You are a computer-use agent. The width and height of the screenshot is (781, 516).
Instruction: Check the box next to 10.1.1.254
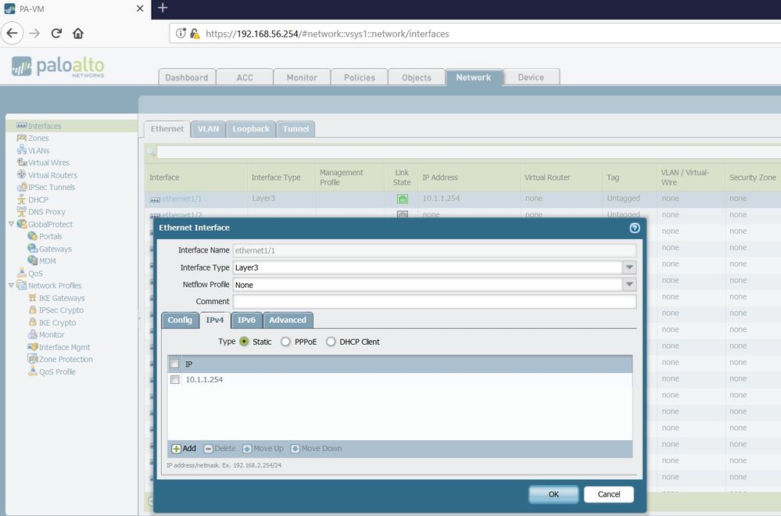coord(175,379)
